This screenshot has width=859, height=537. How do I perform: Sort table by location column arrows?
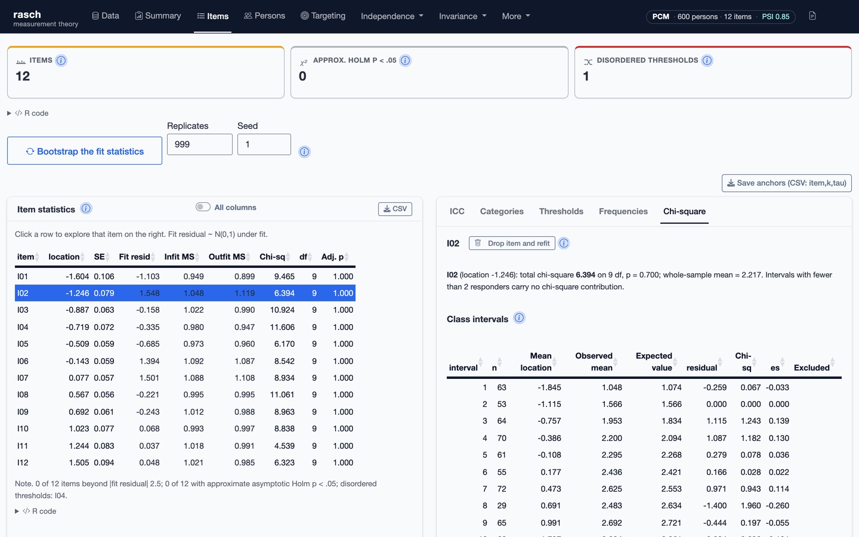pos(82,257)
